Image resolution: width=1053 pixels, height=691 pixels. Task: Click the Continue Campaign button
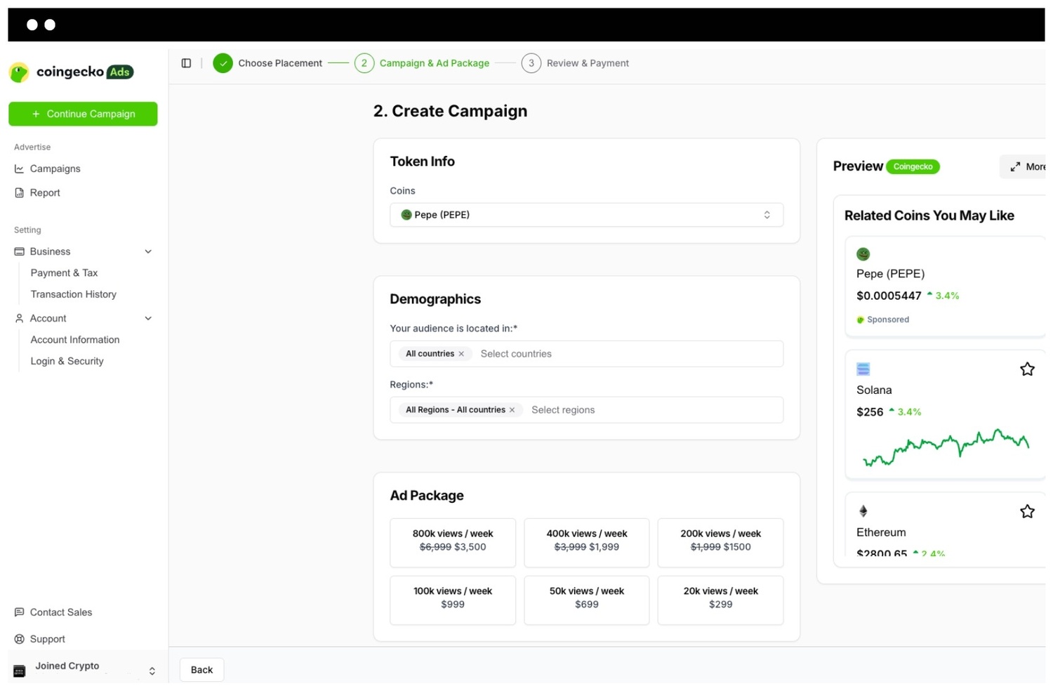pyautogui.click(x=83, y=114)
